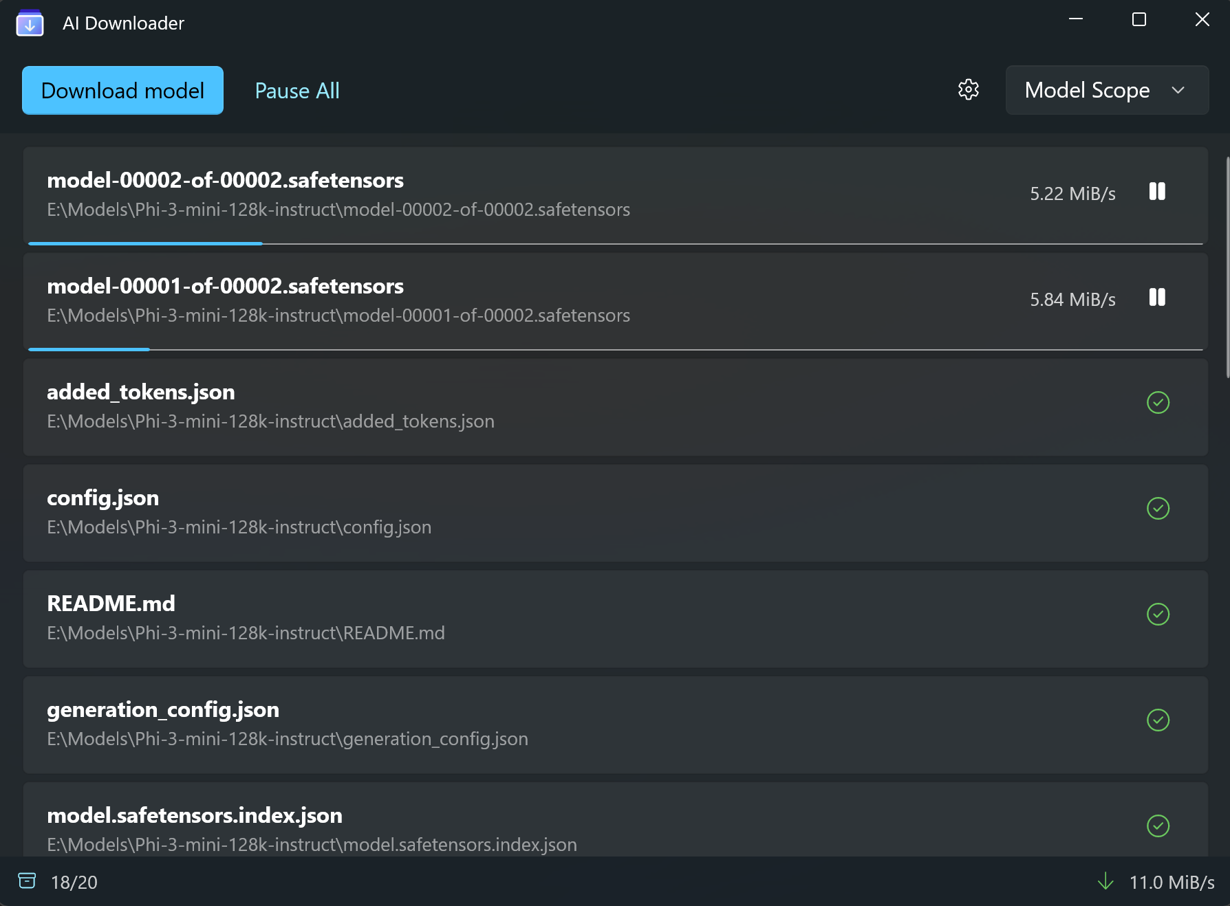Select the generation_config.json file name
This screenshot has height=906, width=1230.
163,710
